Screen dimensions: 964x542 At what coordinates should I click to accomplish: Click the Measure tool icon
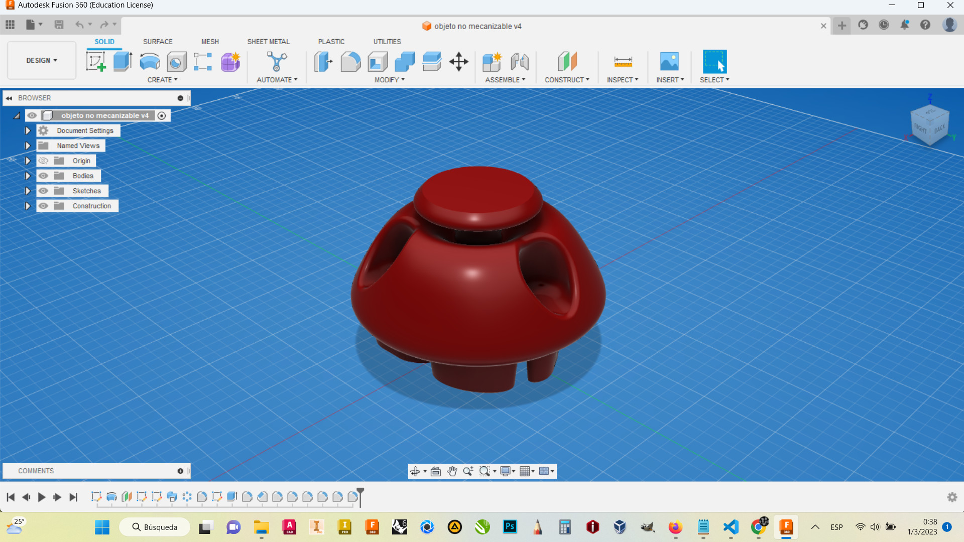[x=623, y=62]
